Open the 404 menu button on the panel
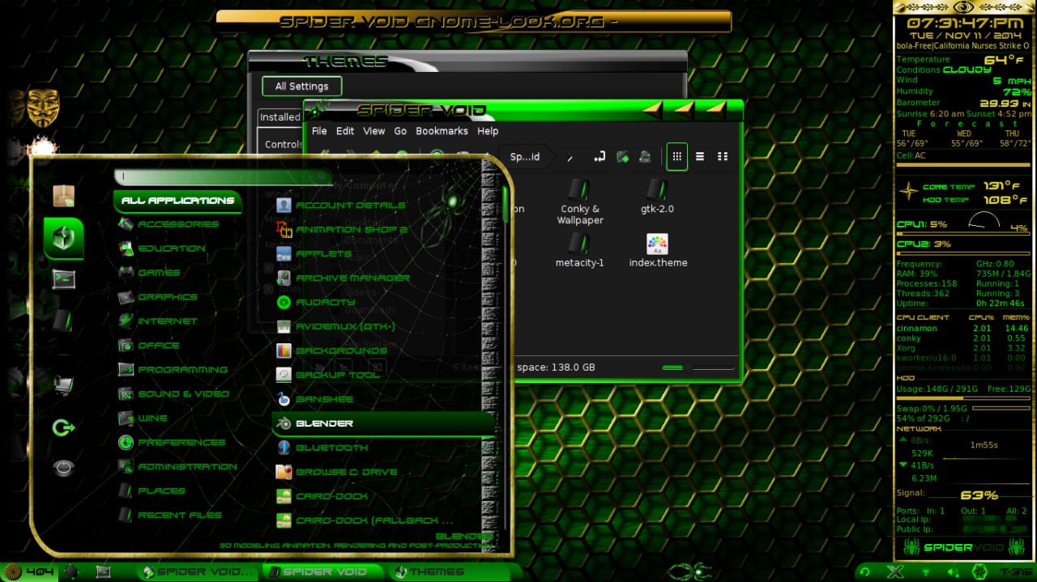This screenshot has width=1037, height=582. click(x=29, y=571)
